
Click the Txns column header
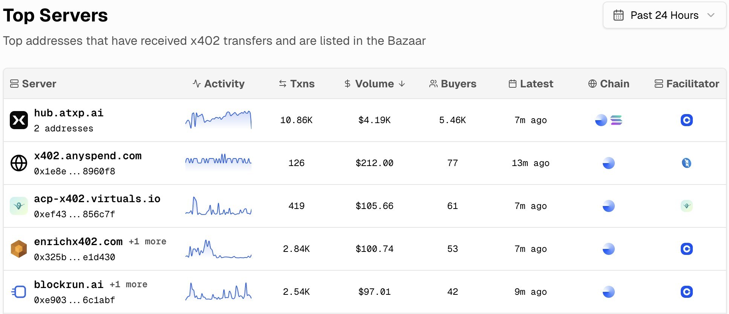point(297,84)
